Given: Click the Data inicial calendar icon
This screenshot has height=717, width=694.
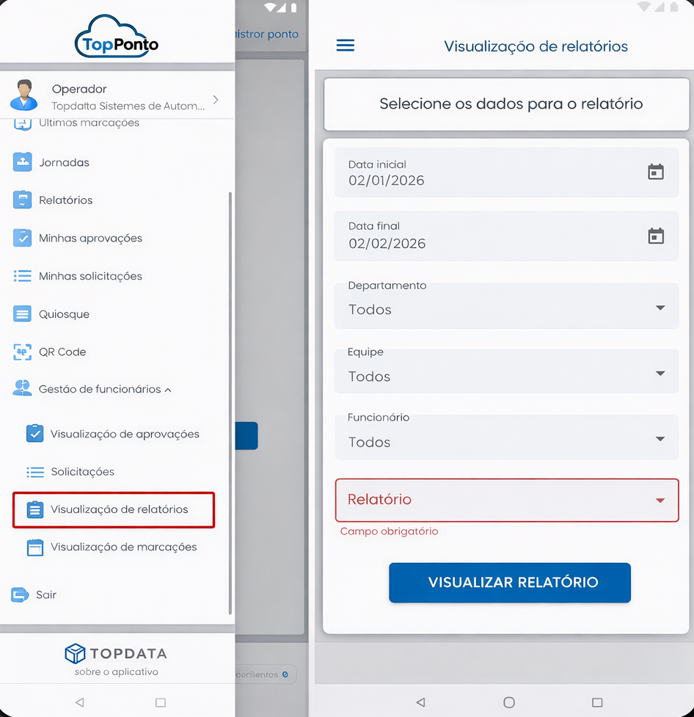Looking at the screenshot, I should pyautogui.click(x=655, y=172).
